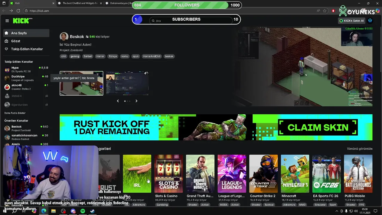Select the Türkçe tag
Image resolution: width=382 pixels, height=215 pixels.
[113, 56]
